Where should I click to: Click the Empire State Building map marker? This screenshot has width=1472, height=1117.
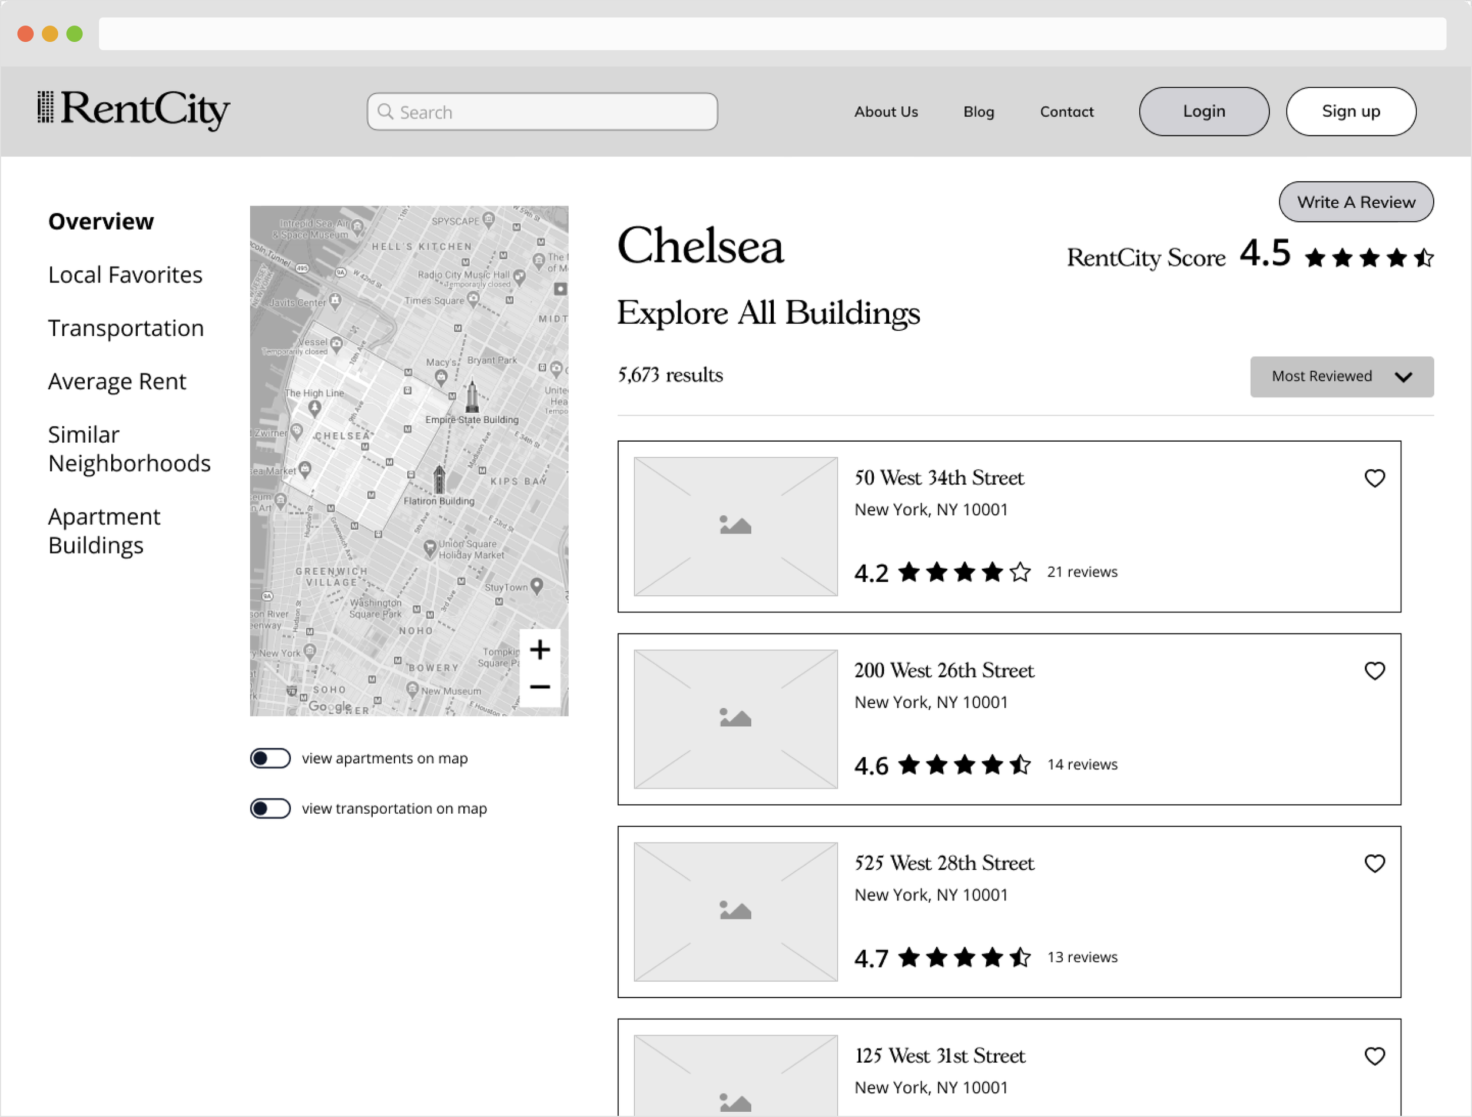coord(472,396)
